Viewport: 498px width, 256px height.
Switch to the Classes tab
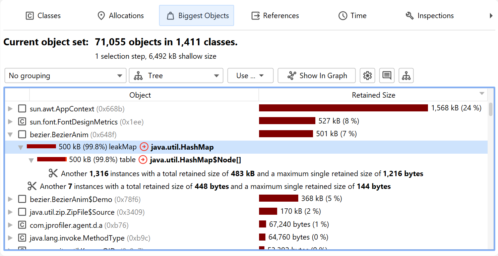(43, 16)
